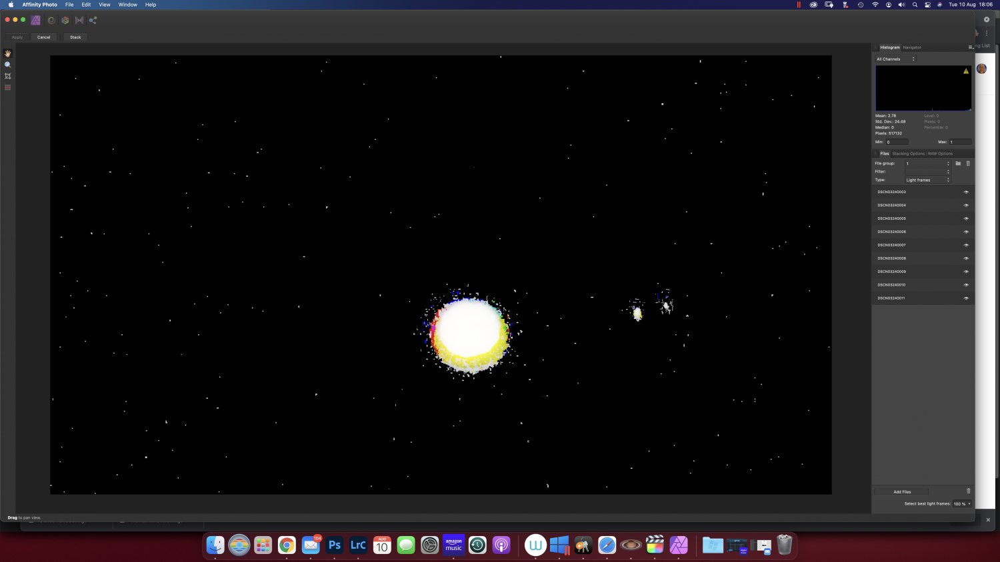Click the Filter stepper arrows
The image size is (1000, 562).
click(x=948, y=171)
